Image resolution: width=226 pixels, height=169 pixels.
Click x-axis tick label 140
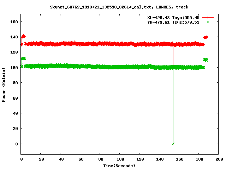160,159
